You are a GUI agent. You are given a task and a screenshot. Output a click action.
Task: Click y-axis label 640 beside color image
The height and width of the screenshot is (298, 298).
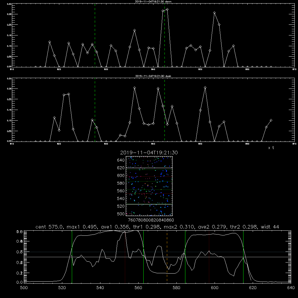click(121, 160)
